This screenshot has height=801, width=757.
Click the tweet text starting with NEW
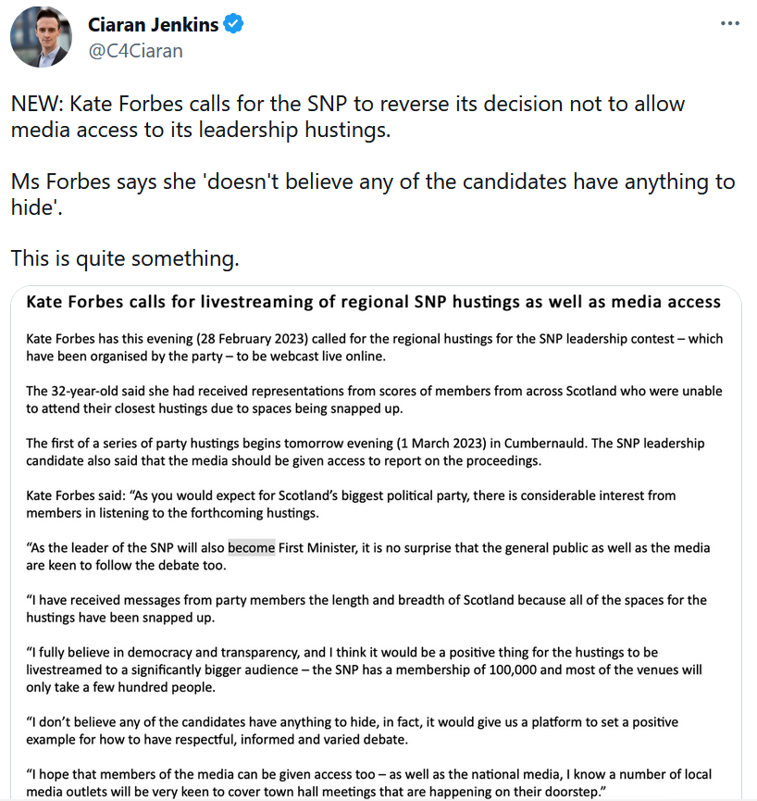coord(348,117)
